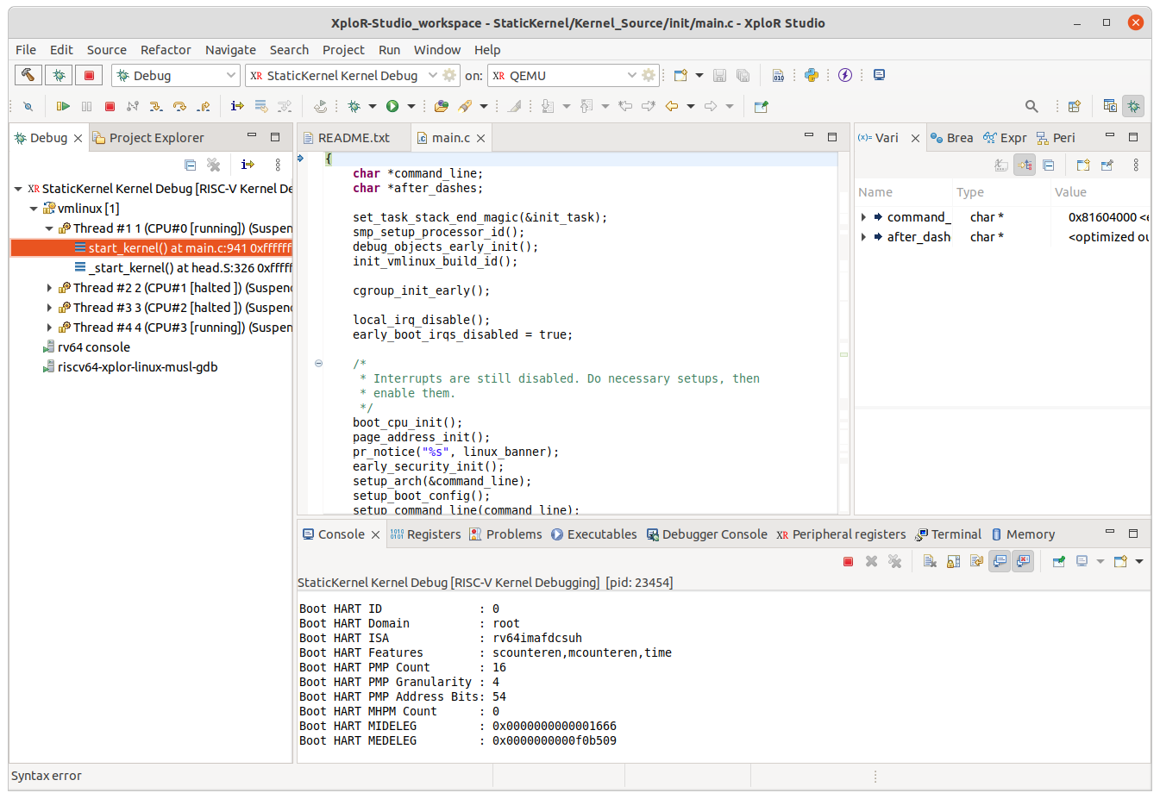
Task: Click the binary 010 file icon
Action: [x=778, y=76]
